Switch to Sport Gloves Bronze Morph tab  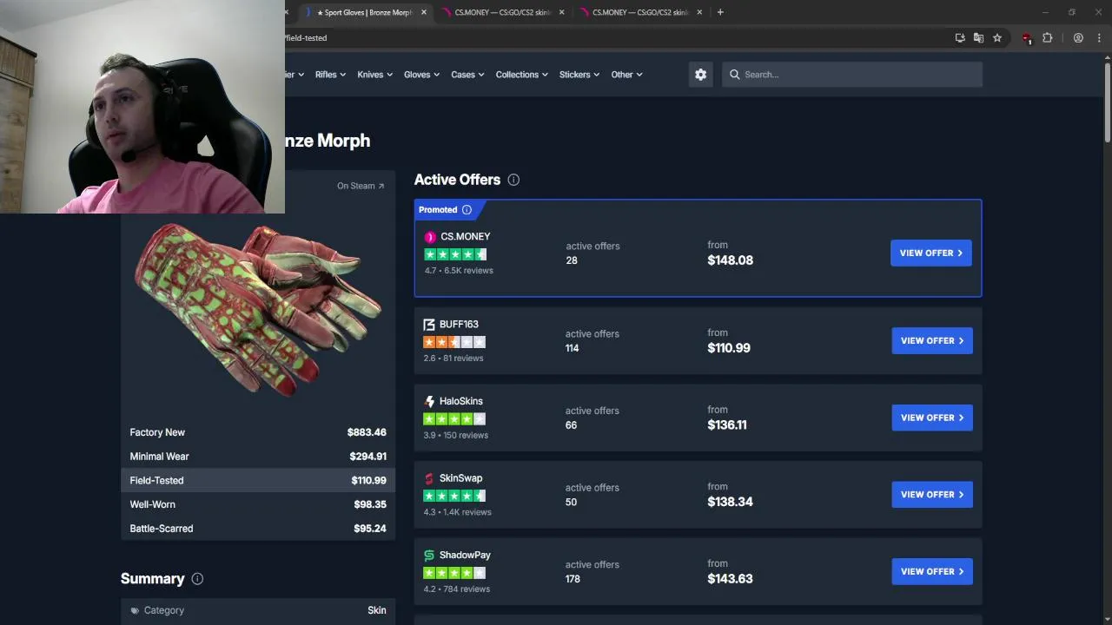pyautogui.click(x=363, y=12)
